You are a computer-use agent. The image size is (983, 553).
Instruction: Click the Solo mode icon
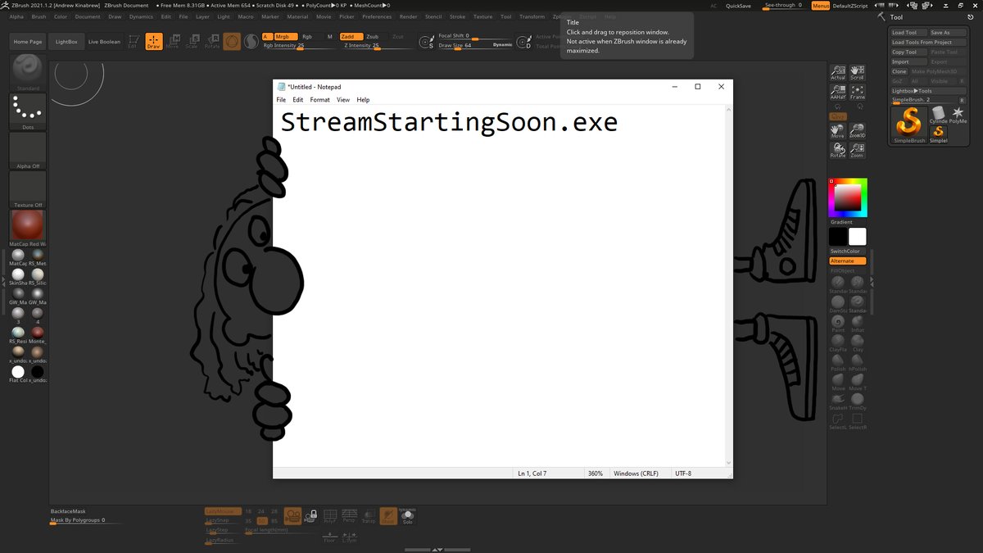[x=407, y=515]
